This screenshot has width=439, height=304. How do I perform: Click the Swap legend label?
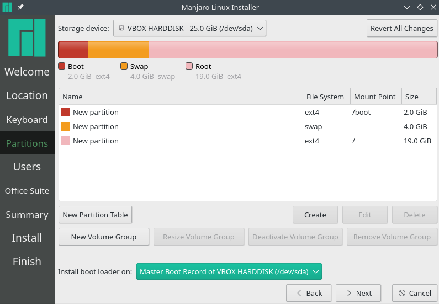coord(139,67)
